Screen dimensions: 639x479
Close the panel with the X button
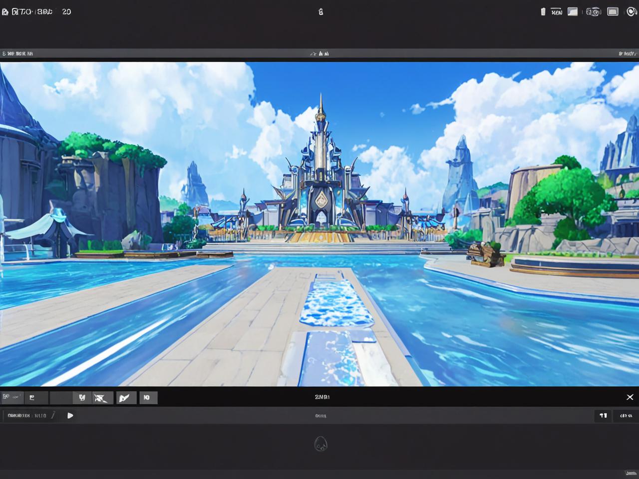coord(630,397)
